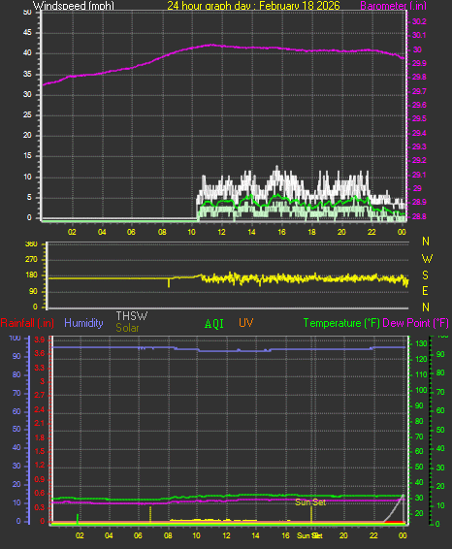Click the "Windspeed (mph)" chart title

pyautogui.click(x=74, y=6)
